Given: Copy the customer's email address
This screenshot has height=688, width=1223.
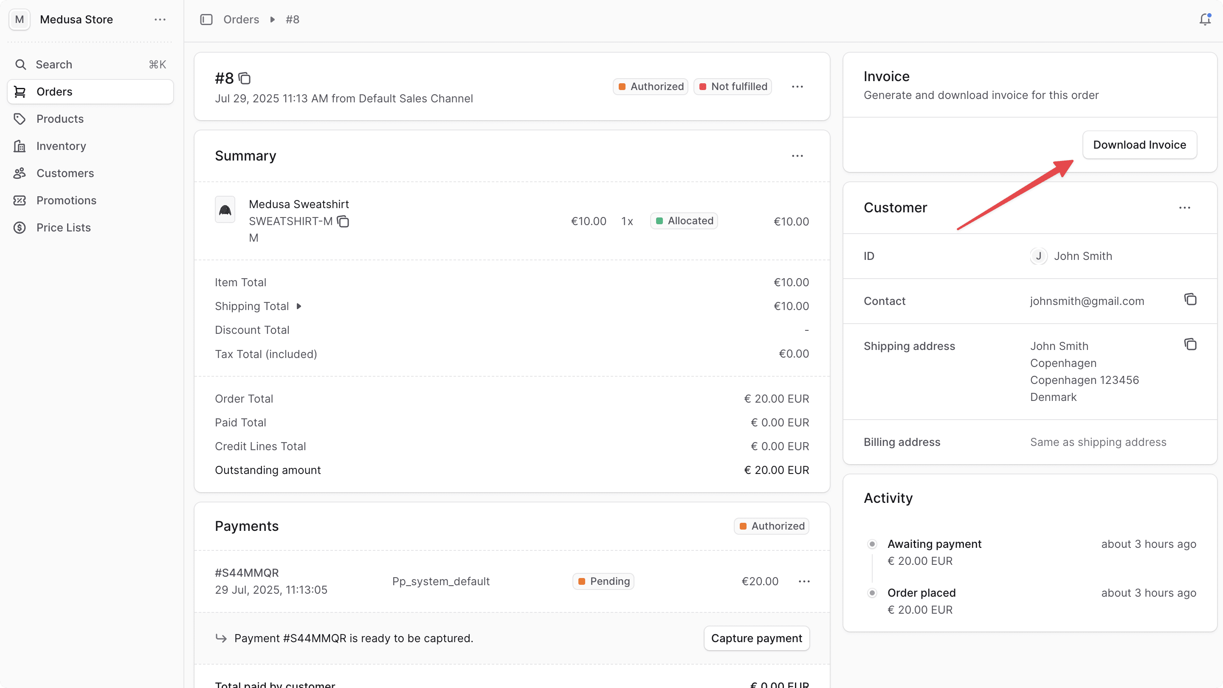Looking at the screenshot, I should 1190,299.
